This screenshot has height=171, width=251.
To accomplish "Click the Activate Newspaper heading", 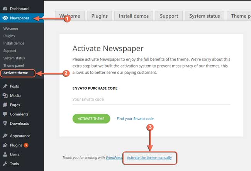I will tap(108, 49).
